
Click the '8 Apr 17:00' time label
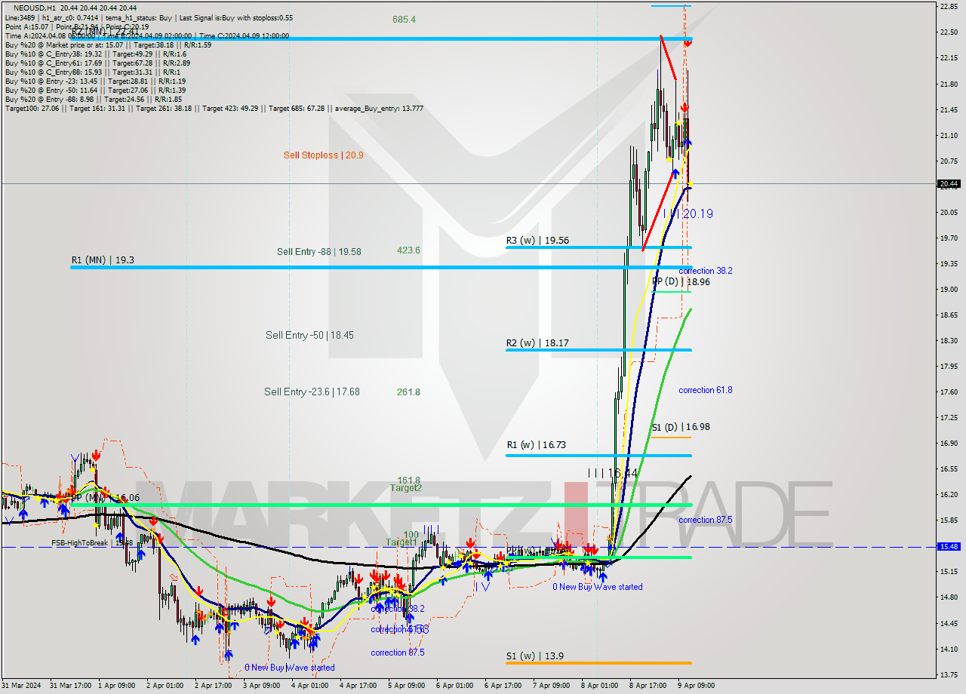click(x=648, y=686)
